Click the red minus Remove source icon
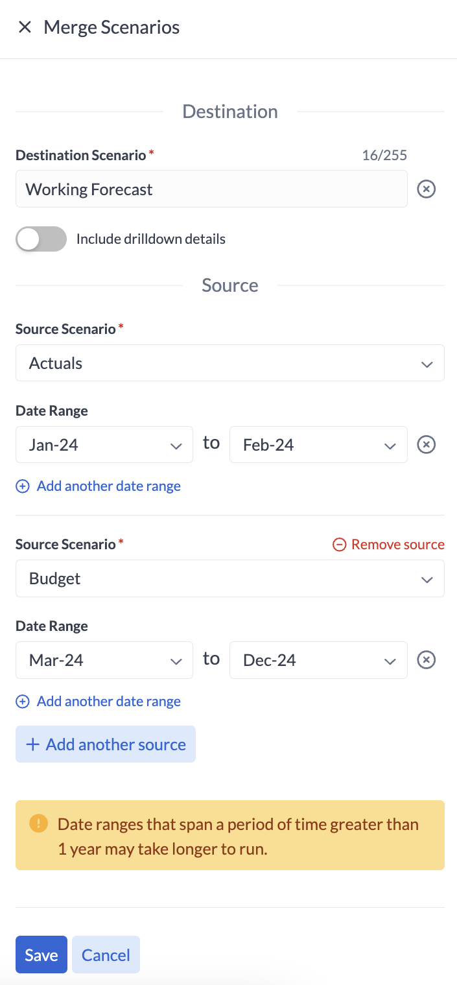The image size is (457, 985). pyautogui.click(x=339, y=545)
